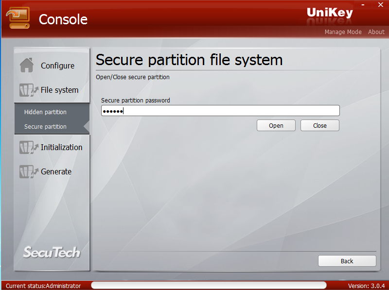This screenshot has height=290, width=389.
Task: Click the Secure partition password label
Action: (x=136, y=101)
